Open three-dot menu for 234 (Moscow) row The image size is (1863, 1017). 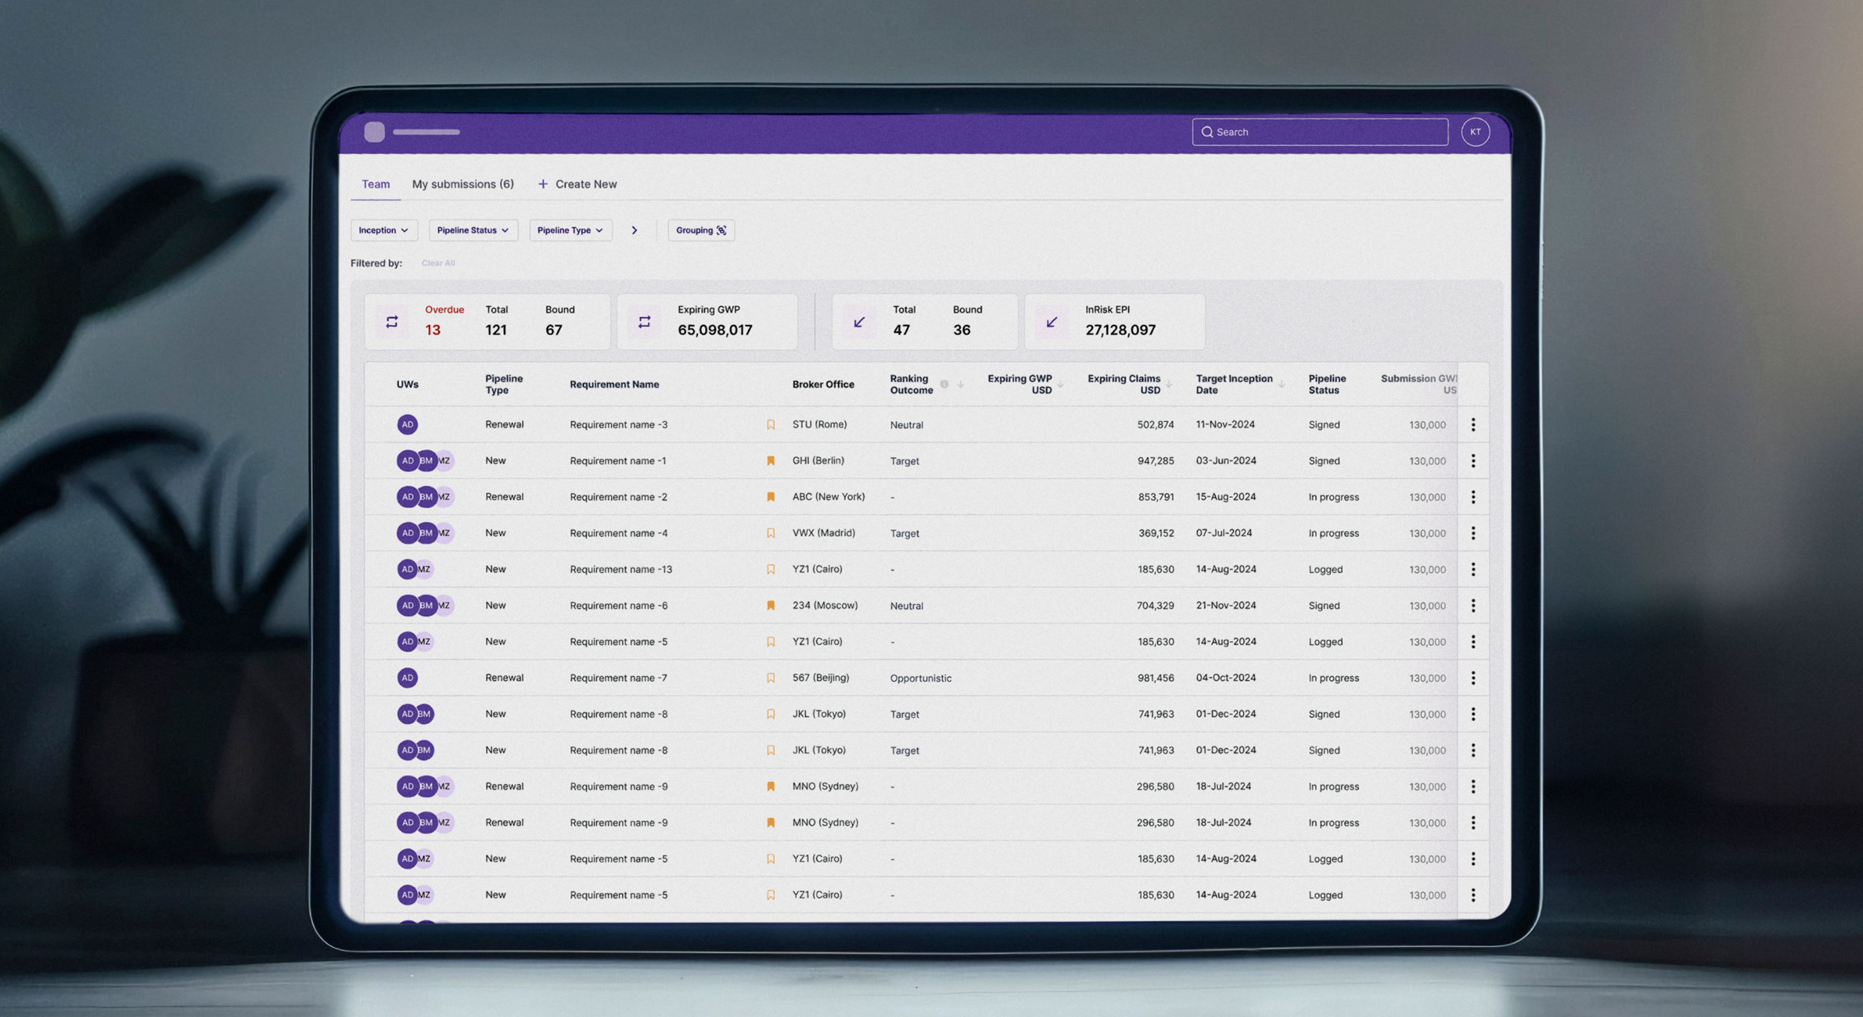click(x=1472, y=606)
